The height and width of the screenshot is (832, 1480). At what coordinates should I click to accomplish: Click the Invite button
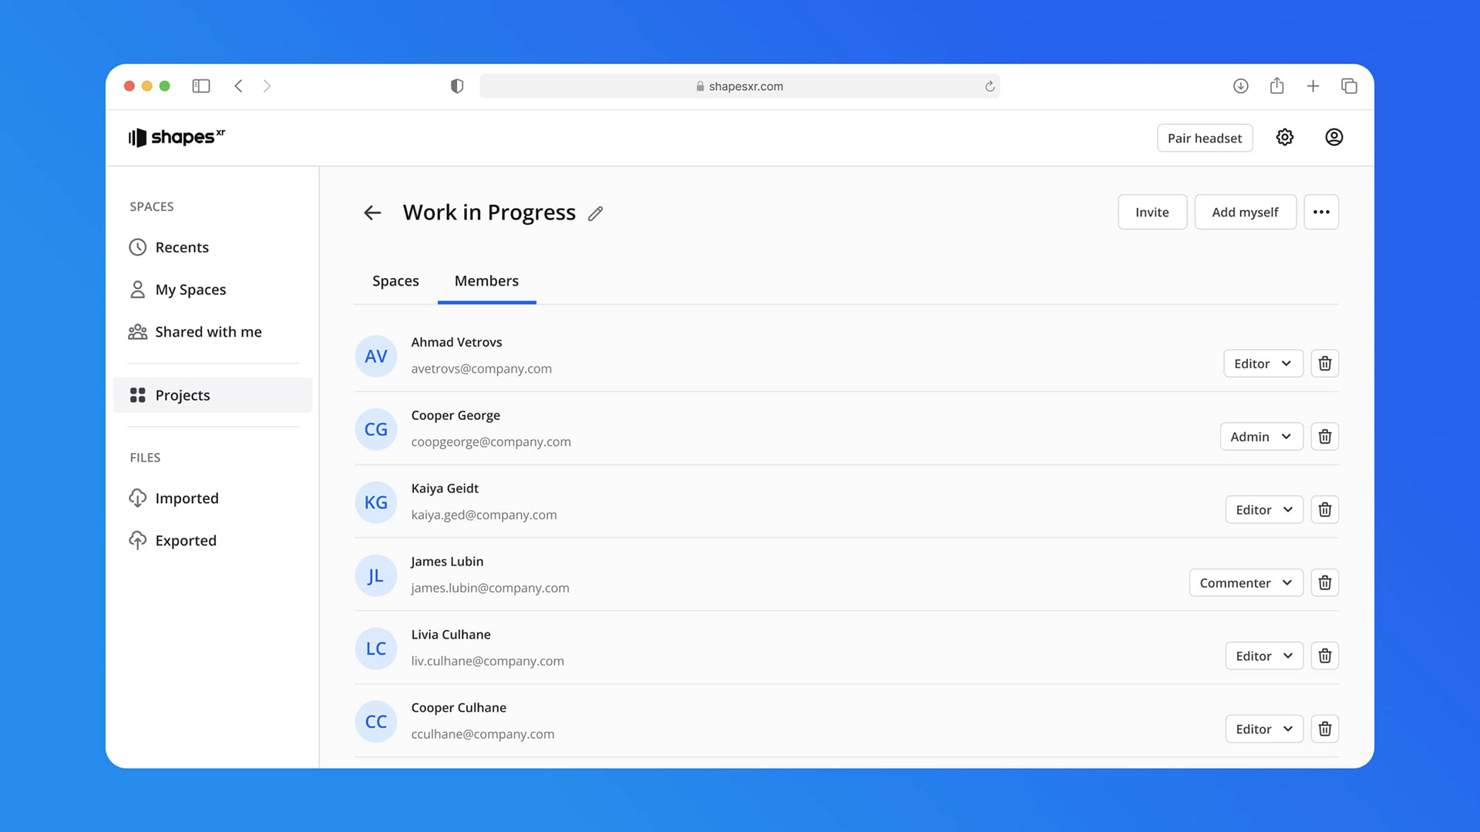[1152, 212]
